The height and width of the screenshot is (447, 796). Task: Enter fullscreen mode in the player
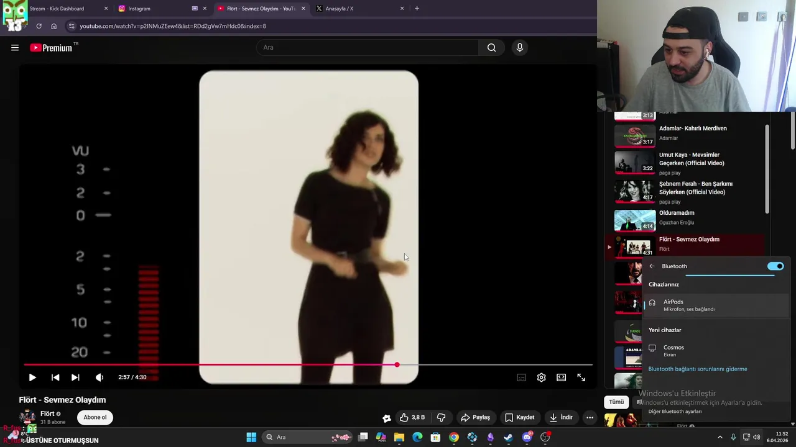pyautogui.click(x=581, y=377)
